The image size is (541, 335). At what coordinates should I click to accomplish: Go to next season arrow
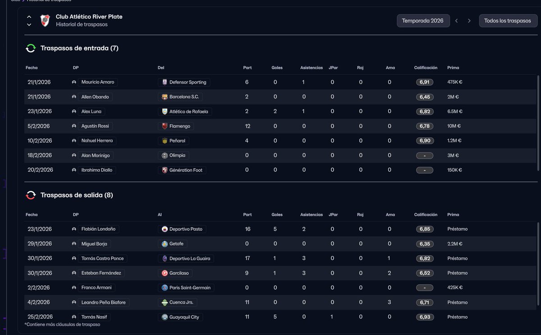(469, 21)
